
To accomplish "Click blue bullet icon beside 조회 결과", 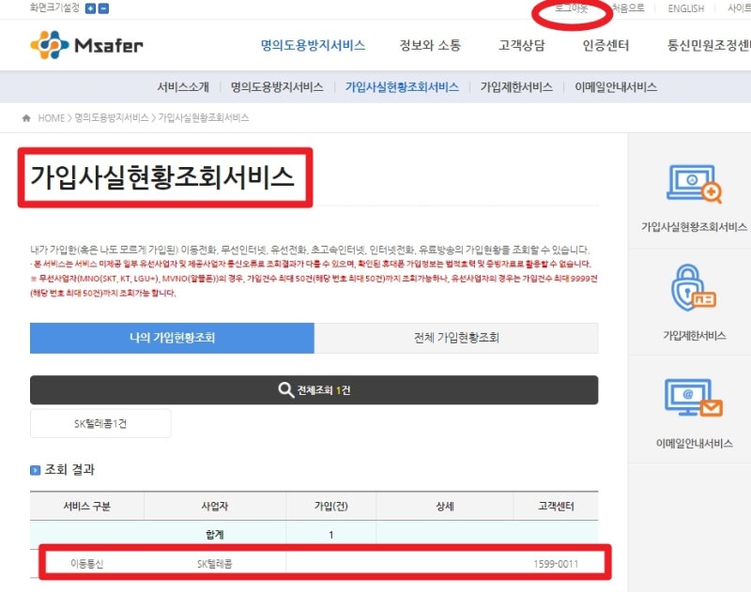I will click(x=35, y=470).
